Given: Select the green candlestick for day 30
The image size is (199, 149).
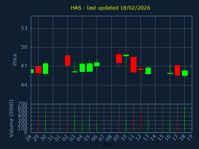Looking at the screenshot, I should (46, 69).
